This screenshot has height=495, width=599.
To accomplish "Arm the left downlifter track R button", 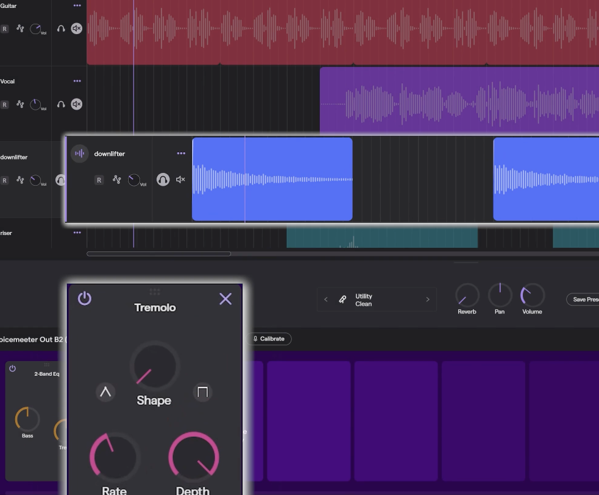I will click(5, 180).
